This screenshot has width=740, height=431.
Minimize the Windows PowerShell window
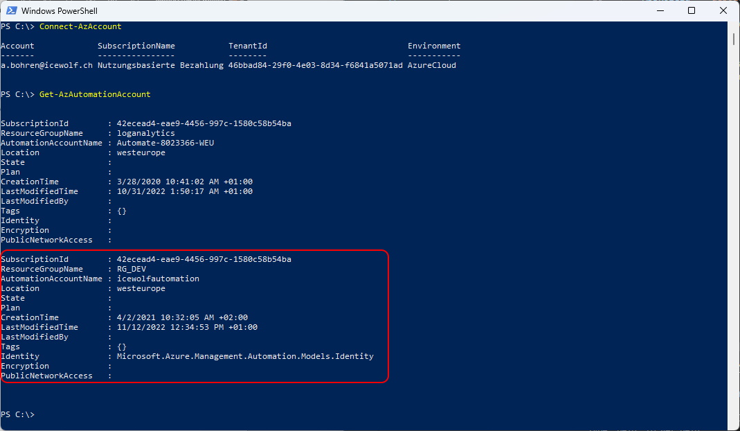coord(658,11)
